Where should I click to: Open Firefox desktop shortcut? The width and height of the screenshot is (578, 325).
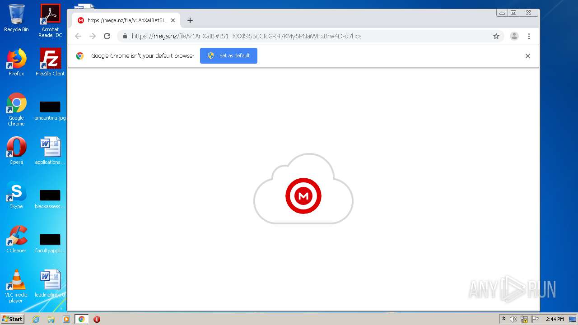[16, 62]
